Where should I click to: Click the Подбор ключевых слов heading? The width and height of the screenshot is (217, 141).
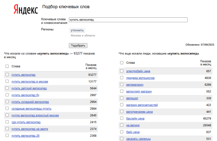(x=66, y=7)
